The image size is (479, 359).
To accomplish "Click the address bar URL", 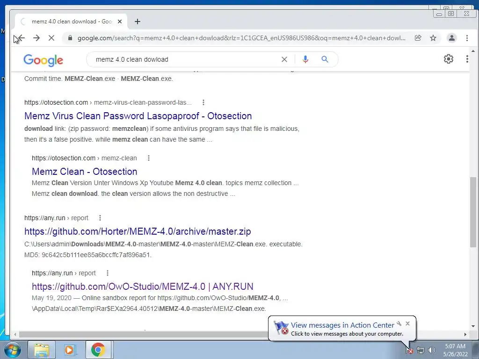I will 241,38.
